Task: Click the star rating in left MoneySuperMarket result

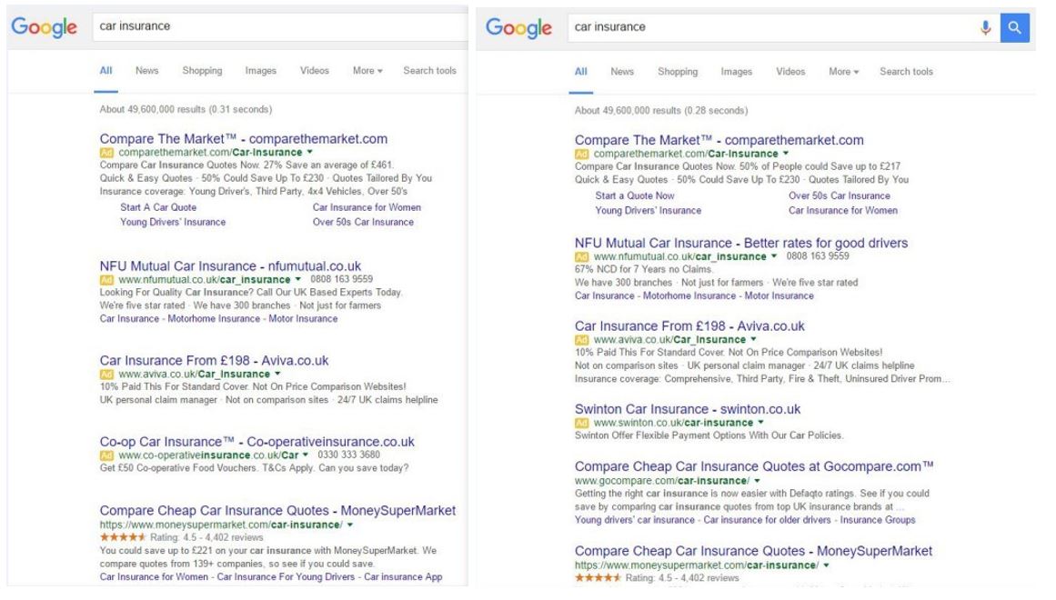Action: 123,537
